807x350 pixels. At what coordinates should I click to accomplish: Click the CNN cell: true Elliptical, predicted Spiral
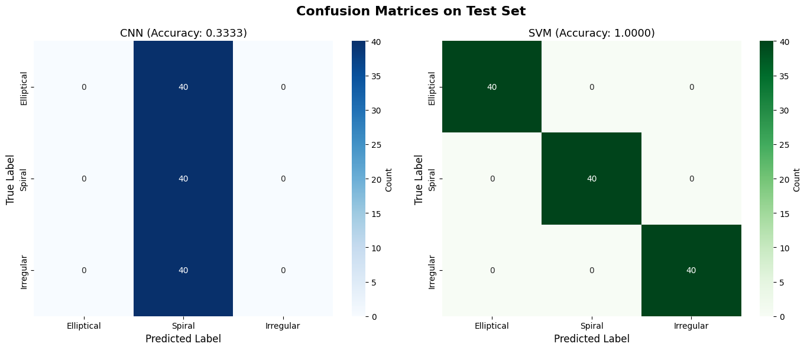(183, 87)
